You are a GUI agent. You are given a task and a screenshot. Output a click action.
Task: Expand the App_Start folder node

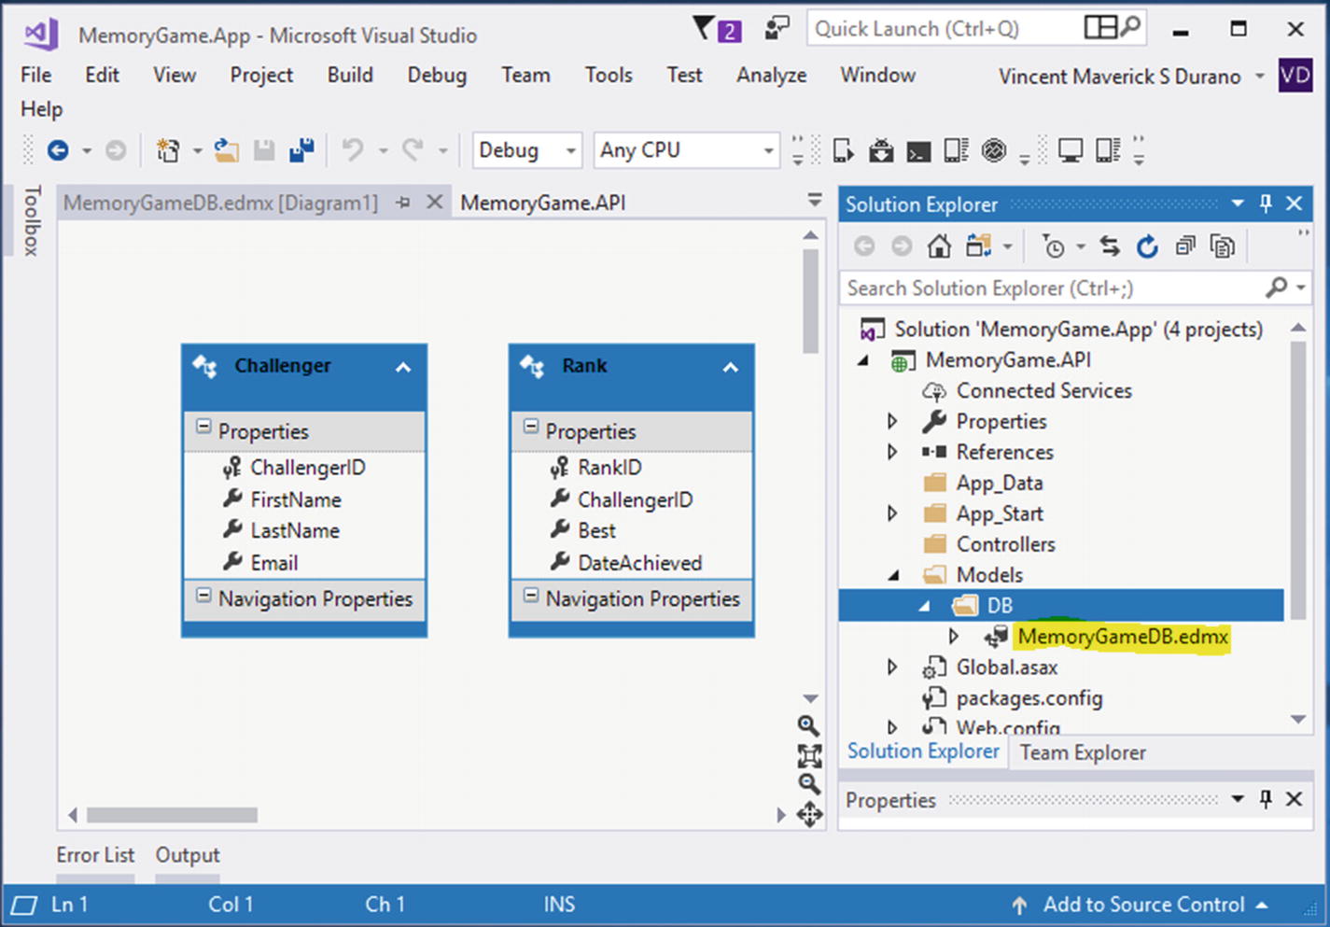892,513
